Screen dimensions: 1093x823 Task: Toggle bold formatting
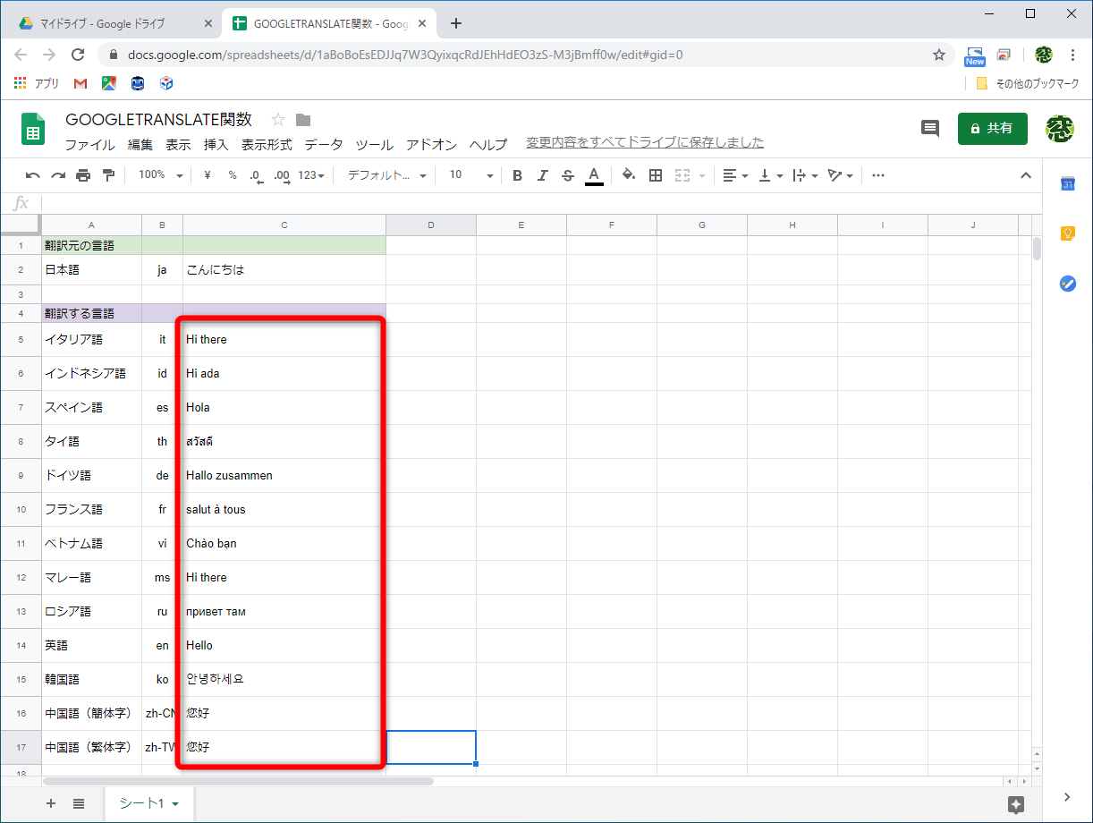(517, 175)
